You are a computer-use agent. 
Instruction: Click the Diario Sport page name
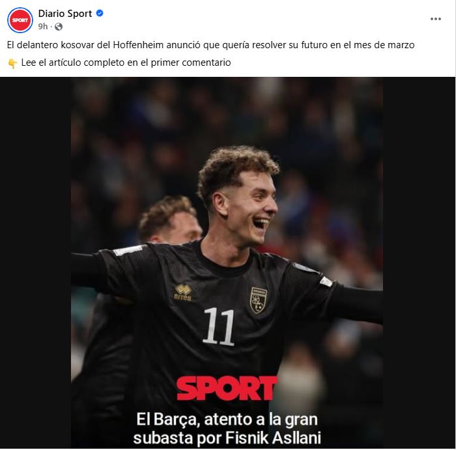click(x=65, y=14)
